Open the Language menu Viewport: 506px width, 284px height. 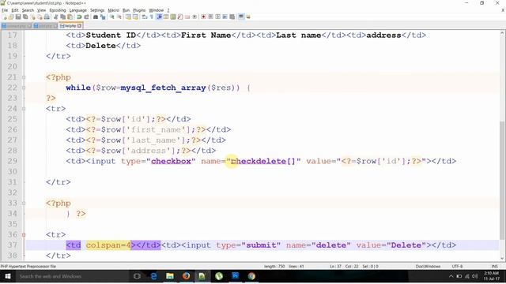[78, 10]
